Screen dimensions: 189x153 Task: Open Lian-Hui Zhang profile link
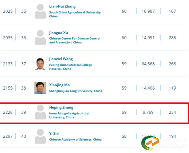[62, 6]
